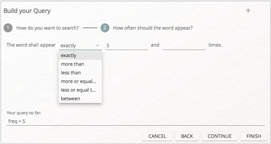The height and width of the screenshot is (144, 271).
Task: Select 'less or equal t...' option
Action: (x=80, y=90)
